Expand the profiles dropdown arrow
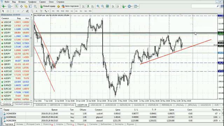The image size is (224, 126). [x=12, y=6]
